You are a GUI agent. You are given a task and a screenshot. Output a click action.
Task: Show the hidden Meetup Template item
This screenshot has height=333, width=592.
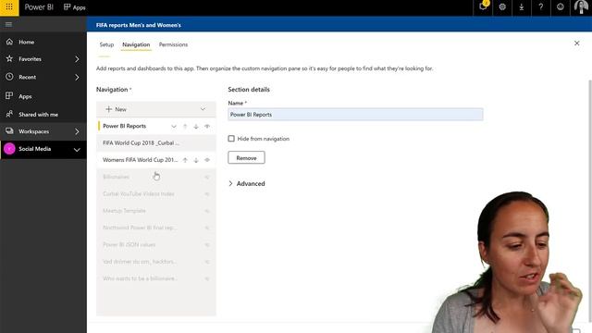pyautogui.click(x=207, y=211)
